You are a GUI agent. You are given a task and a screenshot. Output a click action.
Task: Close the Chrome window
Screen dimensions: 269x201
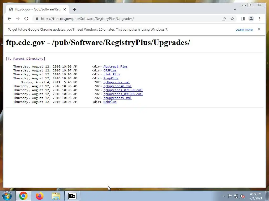click(x=260, y=5)
